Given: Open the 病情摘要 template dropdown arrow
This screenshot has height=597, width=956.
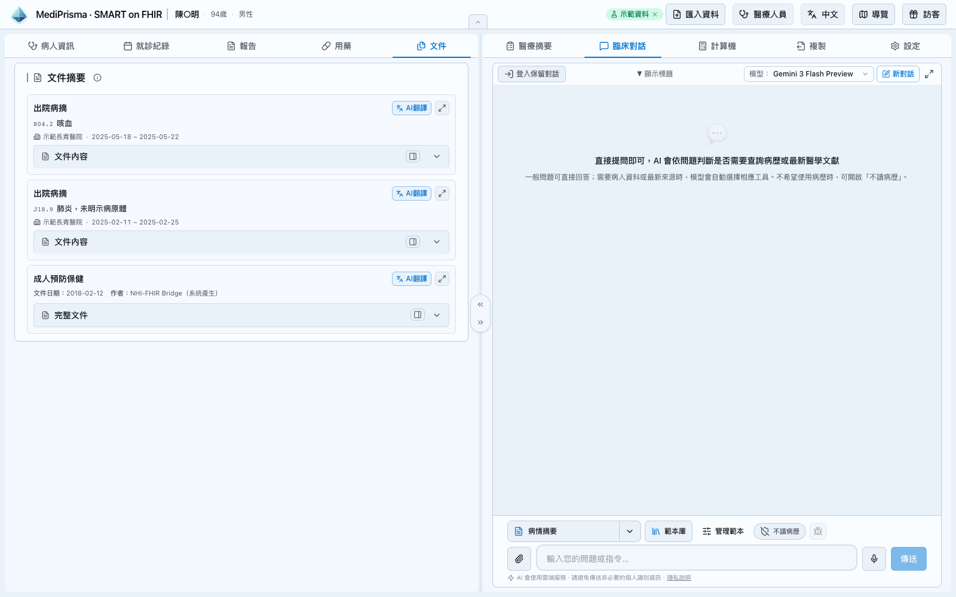Looking at the screenshot, I should [630, 531].
